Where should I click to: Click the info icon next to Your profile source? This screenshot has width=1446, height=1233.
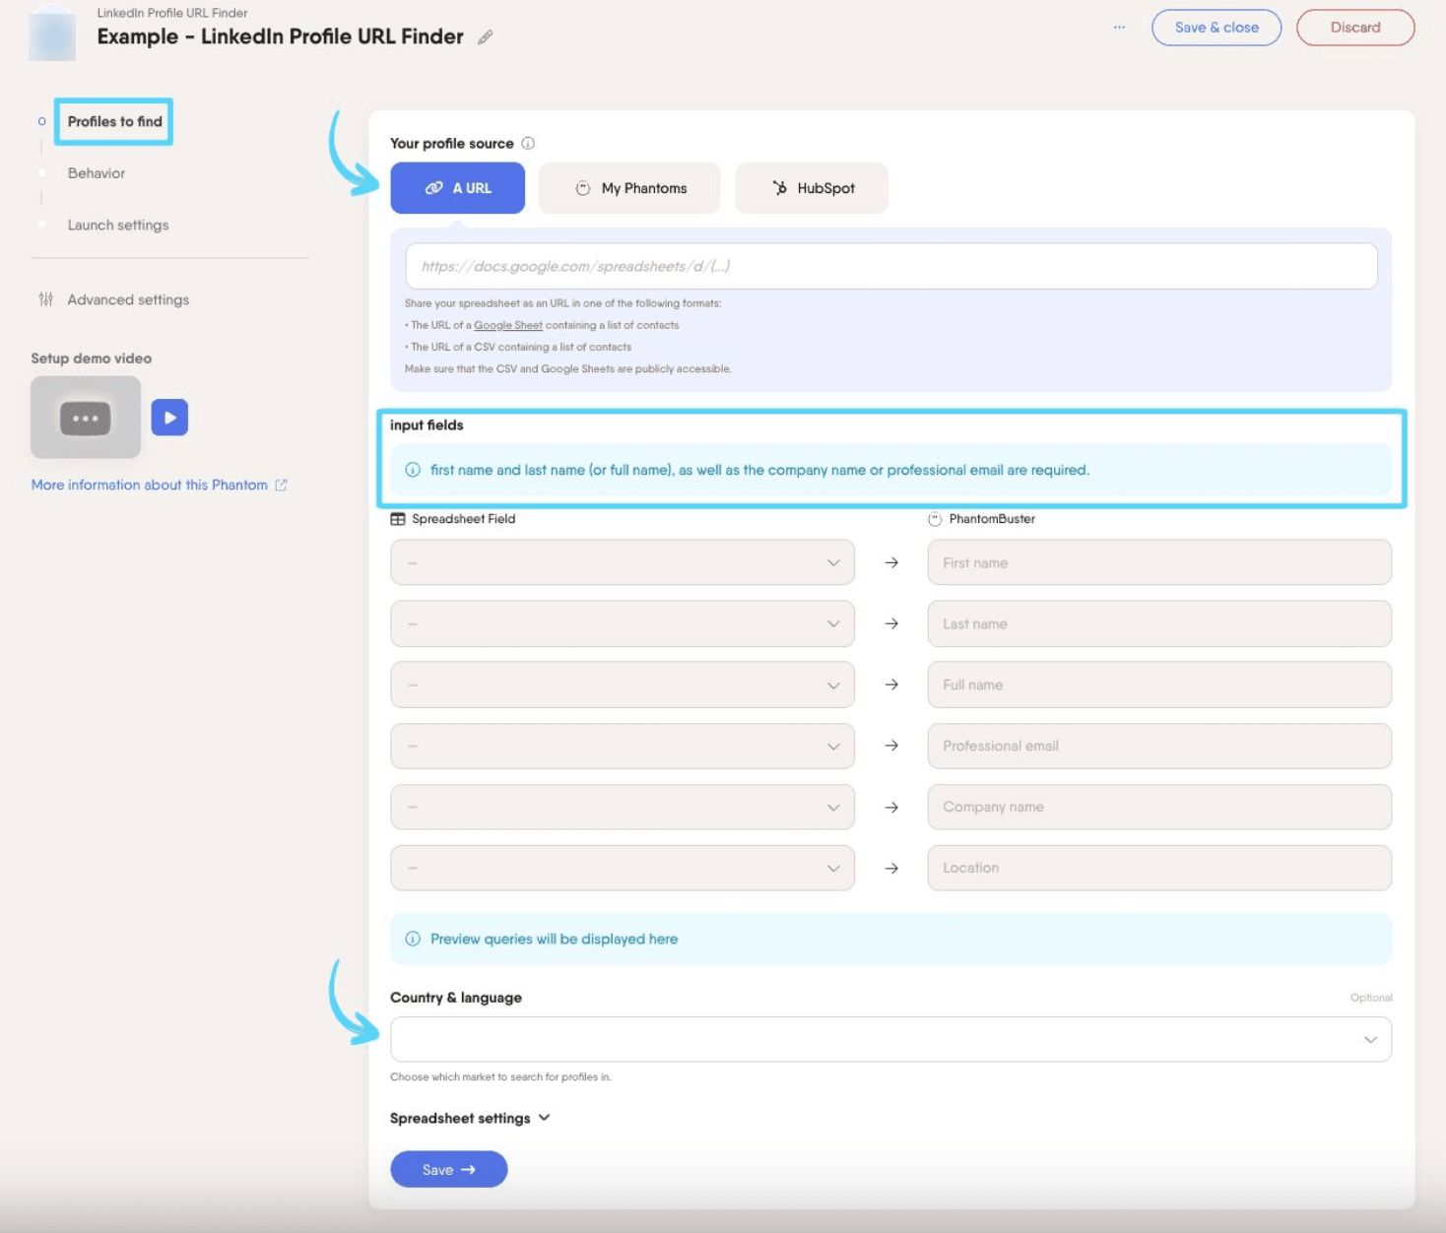click(x=528, y=144)
